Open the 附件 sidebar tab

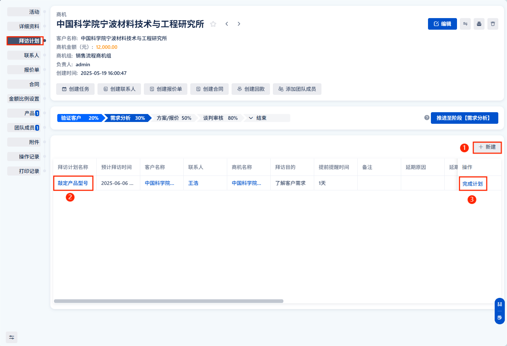[x=24, y=142]
